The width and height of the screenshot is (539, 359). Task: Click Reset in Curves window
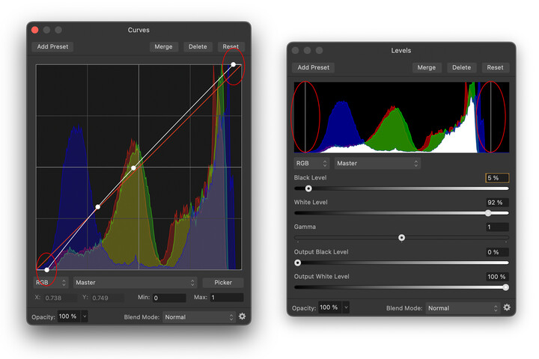pos(231,46)
